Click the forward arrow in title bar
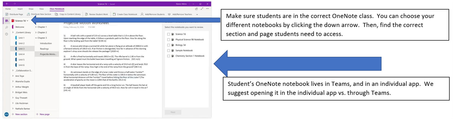This screenshot has width=453, height=119. click(14, 4)
